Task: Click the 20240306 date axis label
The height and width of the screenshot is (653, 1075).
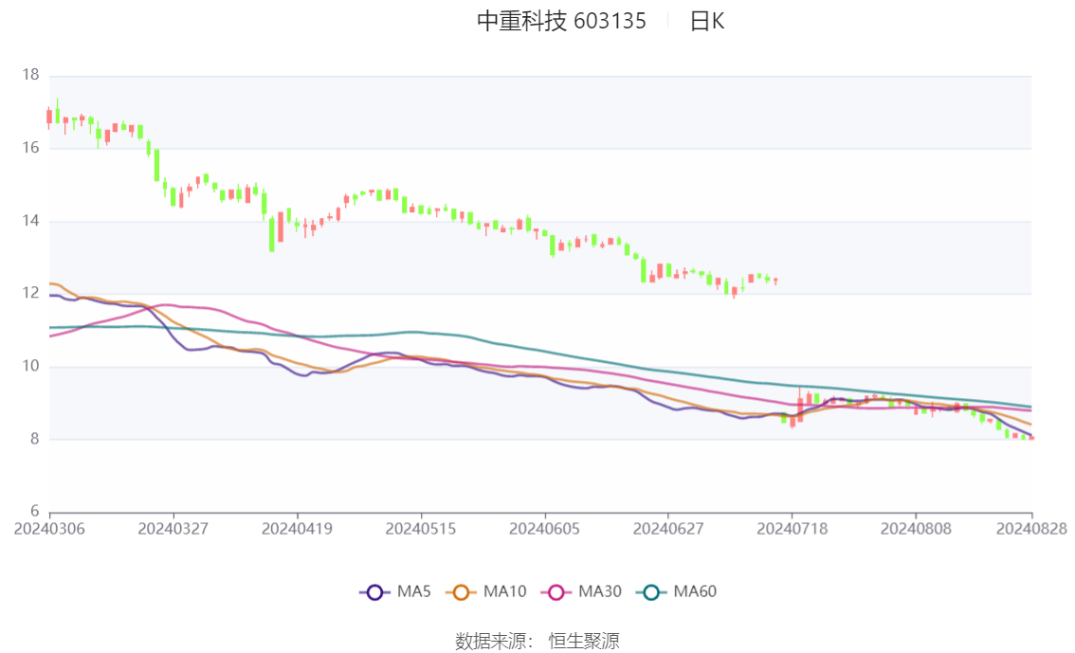Action: pyautogui.click(x=49, y=529)
